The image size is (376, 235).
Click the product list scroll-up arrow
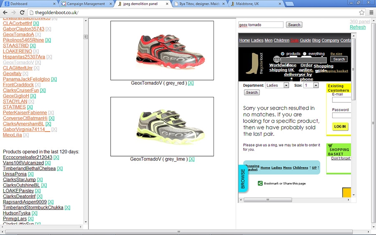pyautogui.click(x=86, y=20)
